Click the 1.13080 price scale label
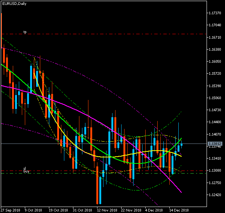The width and height of the screenshot is (225, 213). [x=215, y=171]
